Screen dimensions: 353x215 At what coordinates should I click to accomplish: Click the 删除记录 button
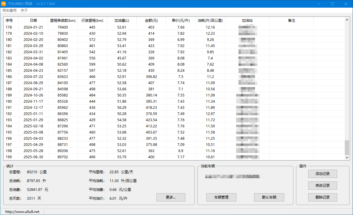[322, 197]
